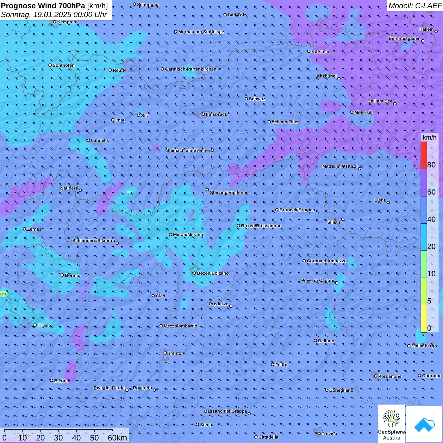Viewport: 443px width, 443px height.
Task: Select the blue 40–60 km/h legend swatch
Action: pyautogui.click(x=424, y=210)
